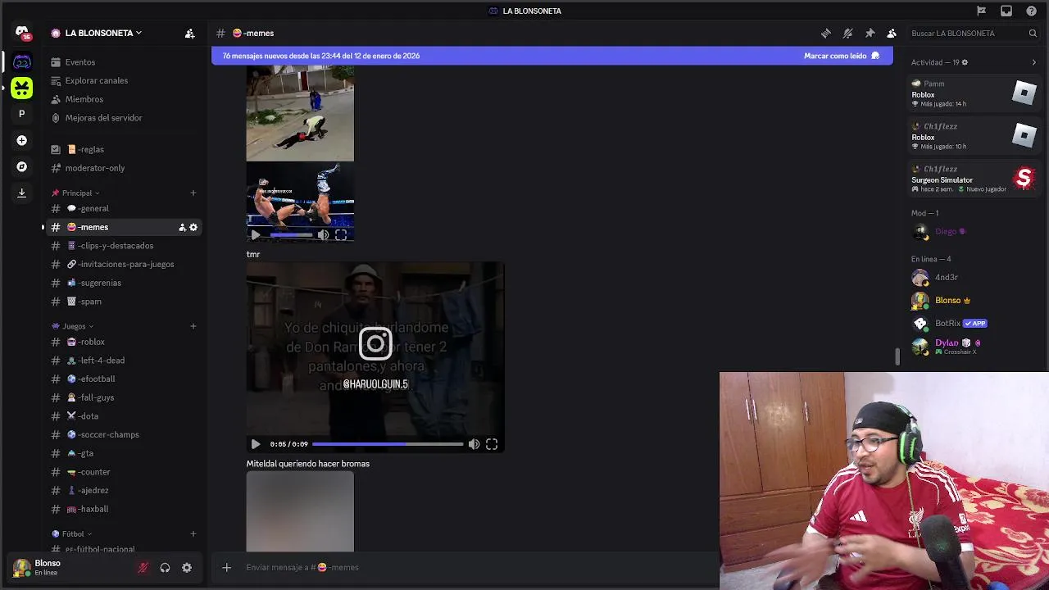This screenshot has width=1049, height=590.
Task: Toggle channel notification bell mute
Action: point(848,34)
